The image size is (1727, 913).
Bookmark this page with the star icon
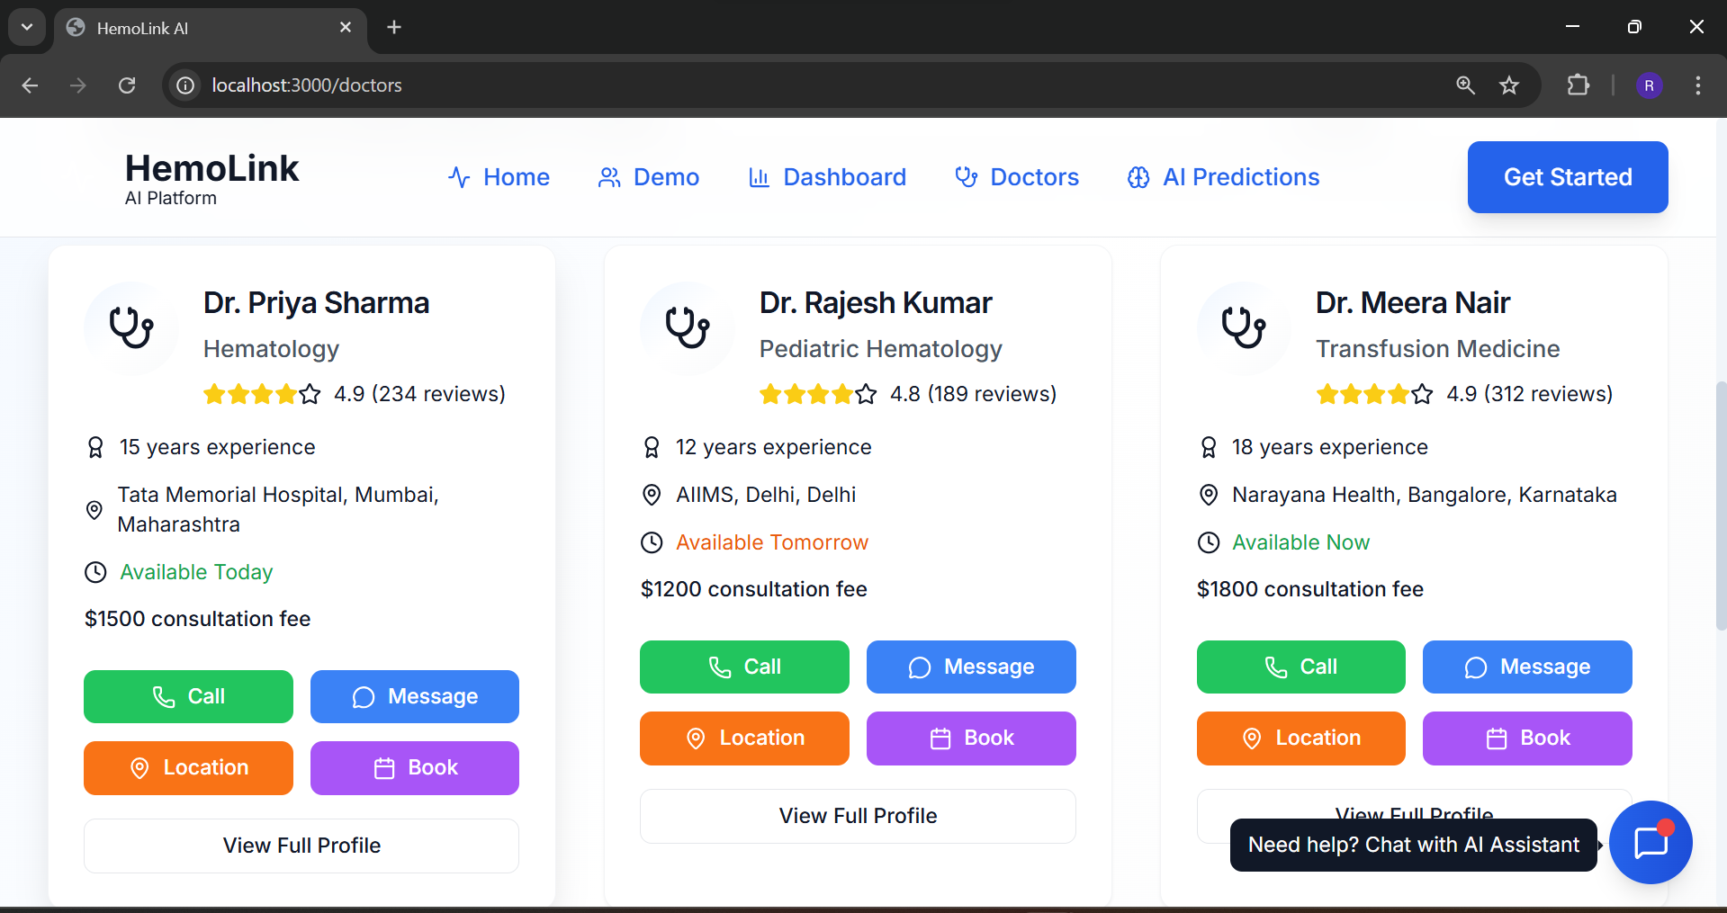[1509, 85]
